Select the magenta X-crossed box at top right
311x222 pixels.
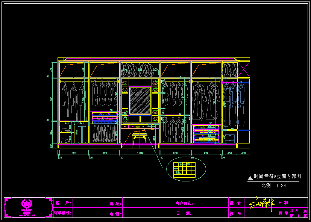244,70
